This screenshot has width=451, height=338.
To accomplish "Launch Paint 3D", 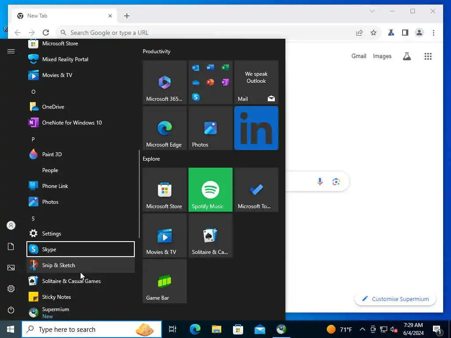I will point(81,154).
